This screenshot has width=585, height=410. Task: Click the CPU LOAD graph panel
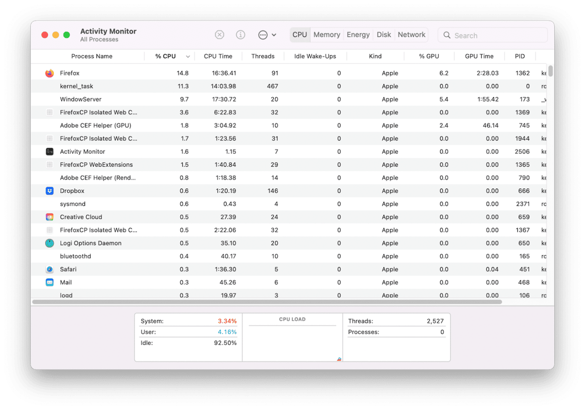(292, 337)
